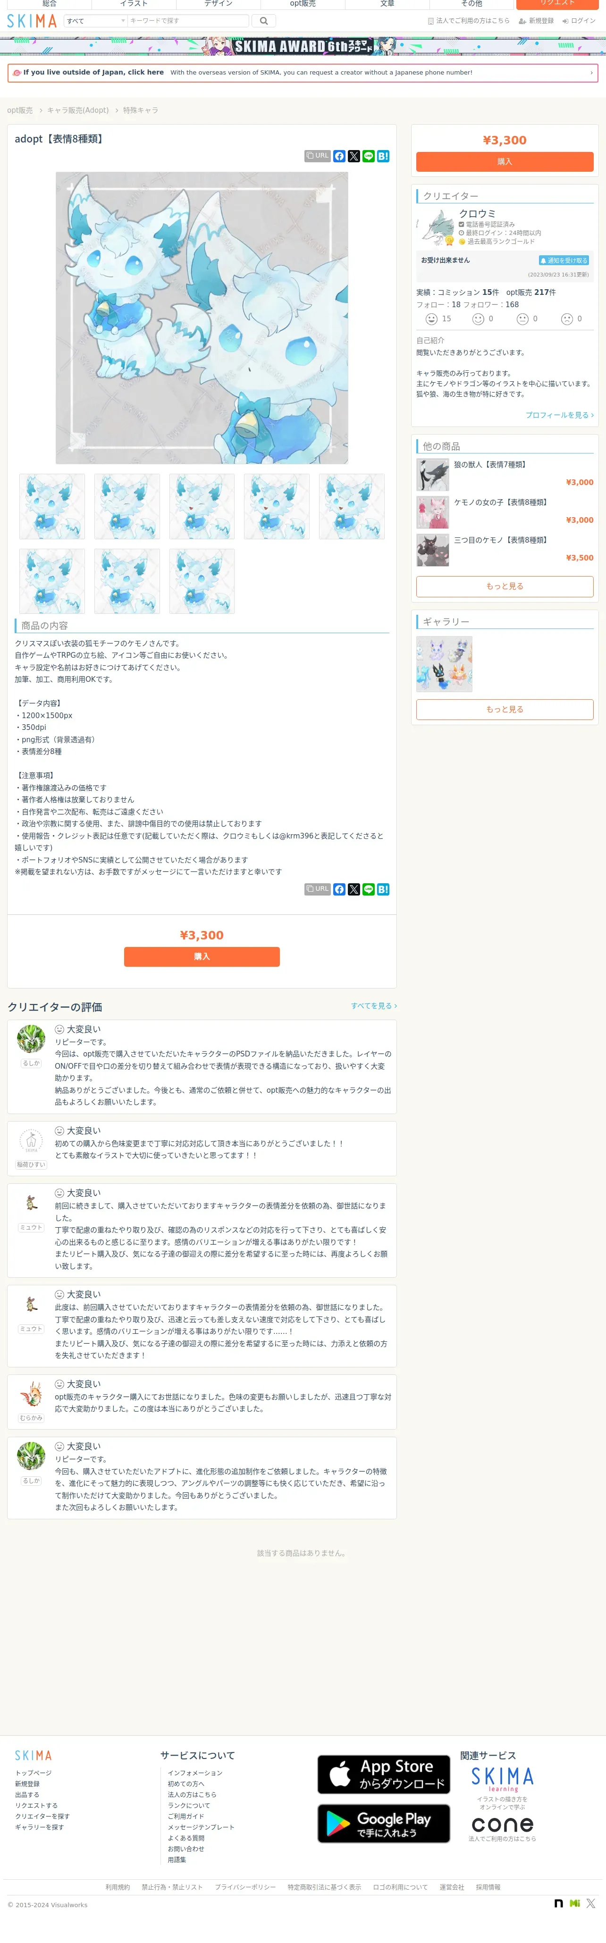Open the opt販売 top tab
This screenshot has width=606, height=1943.
(303, 4)
